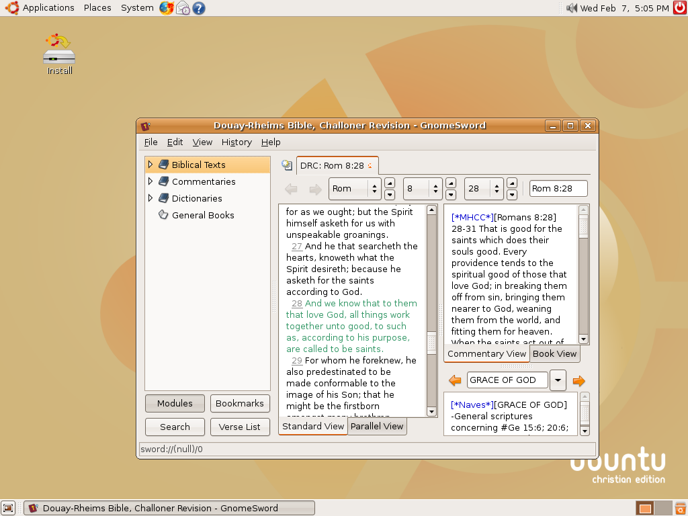The height and width of the screenshot is (516, 688).
Task: Open the View menu
Action: coord(202,142)
